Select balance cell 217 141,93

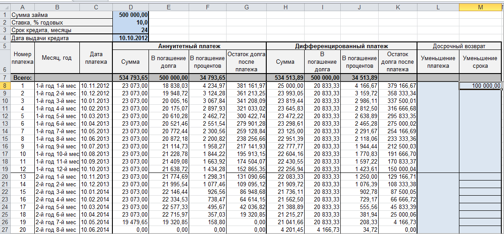coord(246,147)
